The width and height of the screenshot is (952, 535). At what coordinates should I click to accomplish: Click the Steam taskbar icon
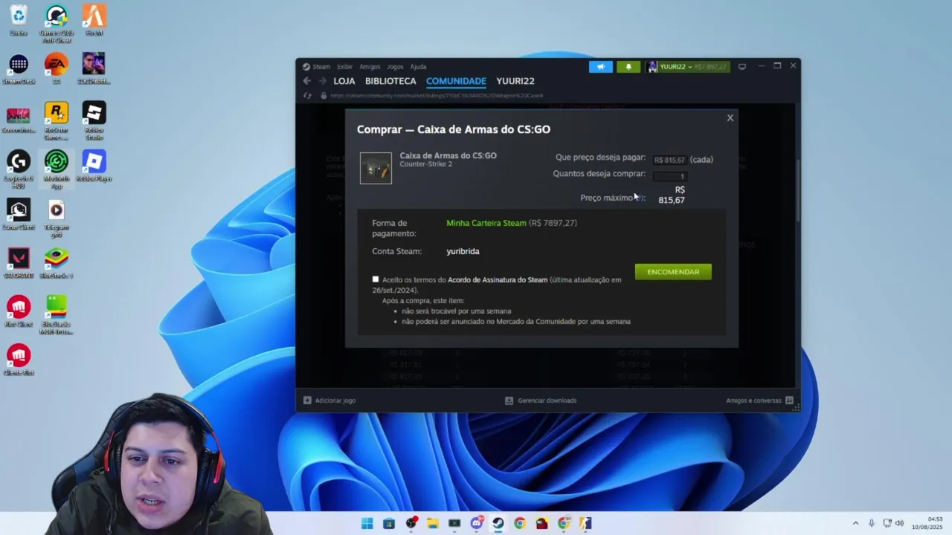[498, 523]
